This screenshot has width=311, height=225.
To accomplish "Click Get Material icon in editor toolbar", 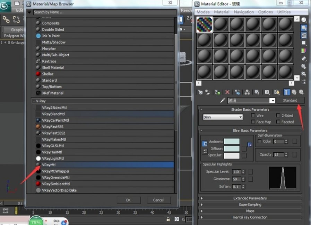I will coord(200,92).
